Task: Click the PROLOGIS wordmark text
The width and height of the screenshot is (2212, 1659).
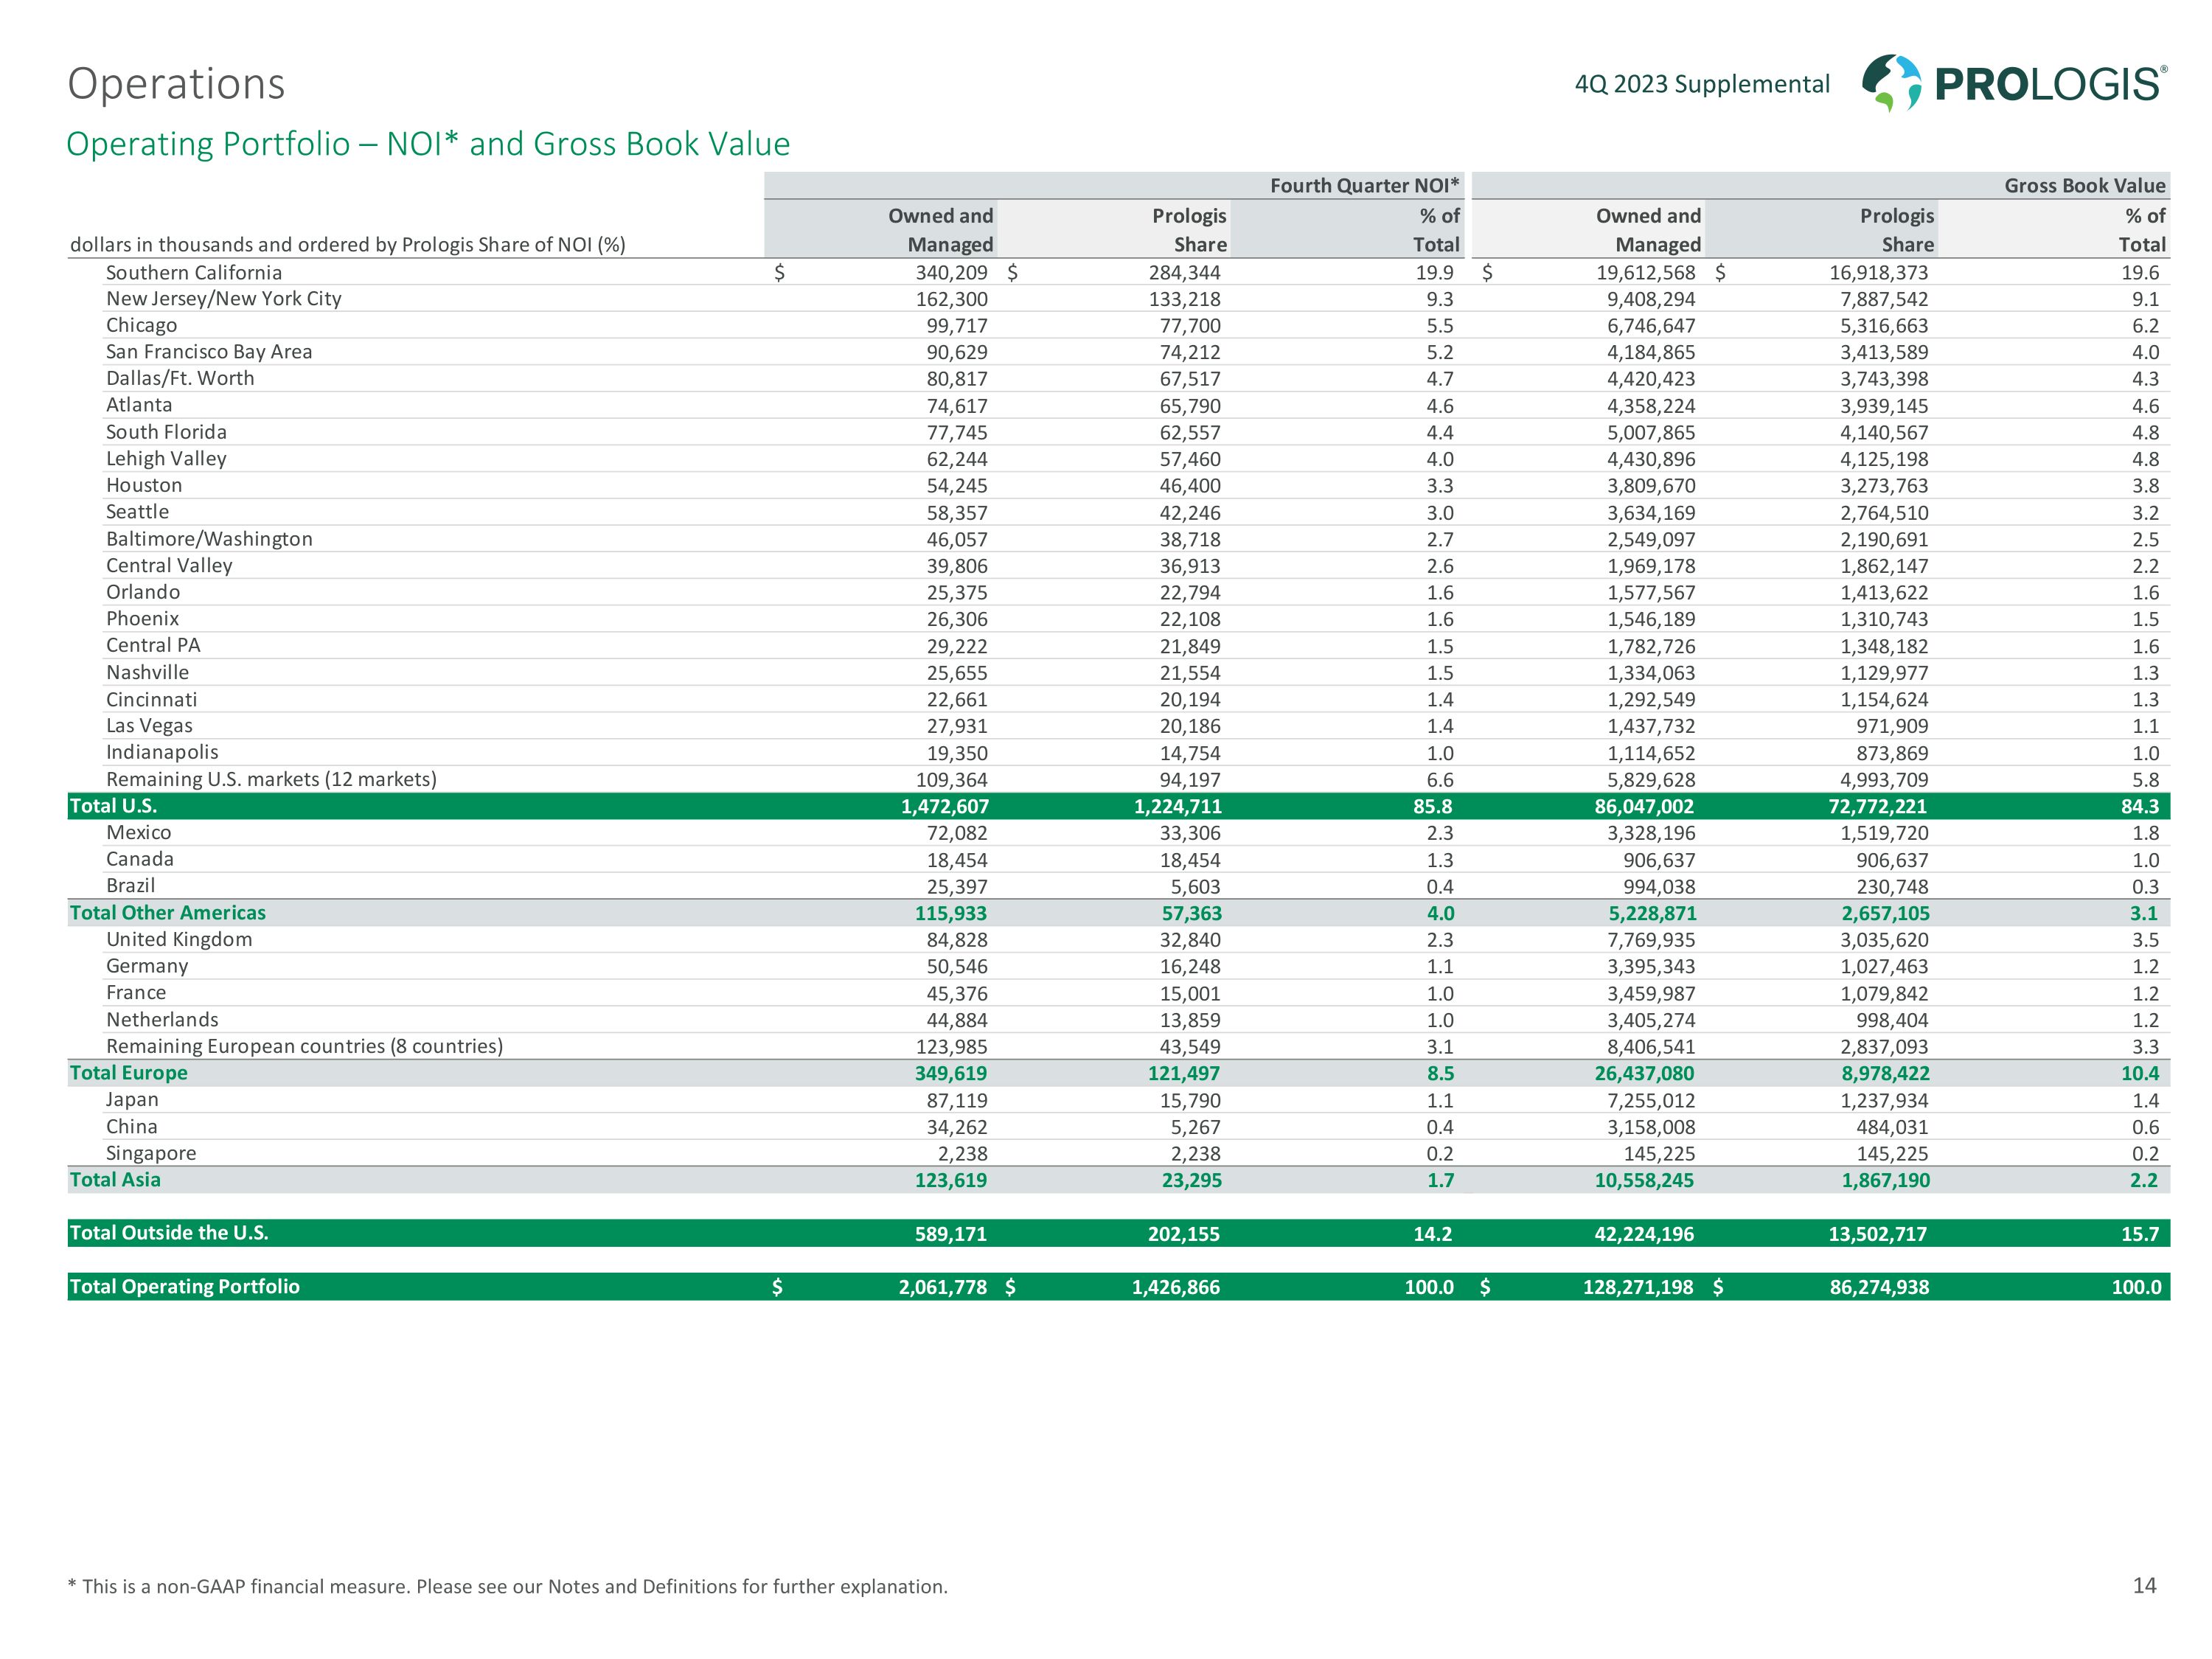Action: 2049,84
